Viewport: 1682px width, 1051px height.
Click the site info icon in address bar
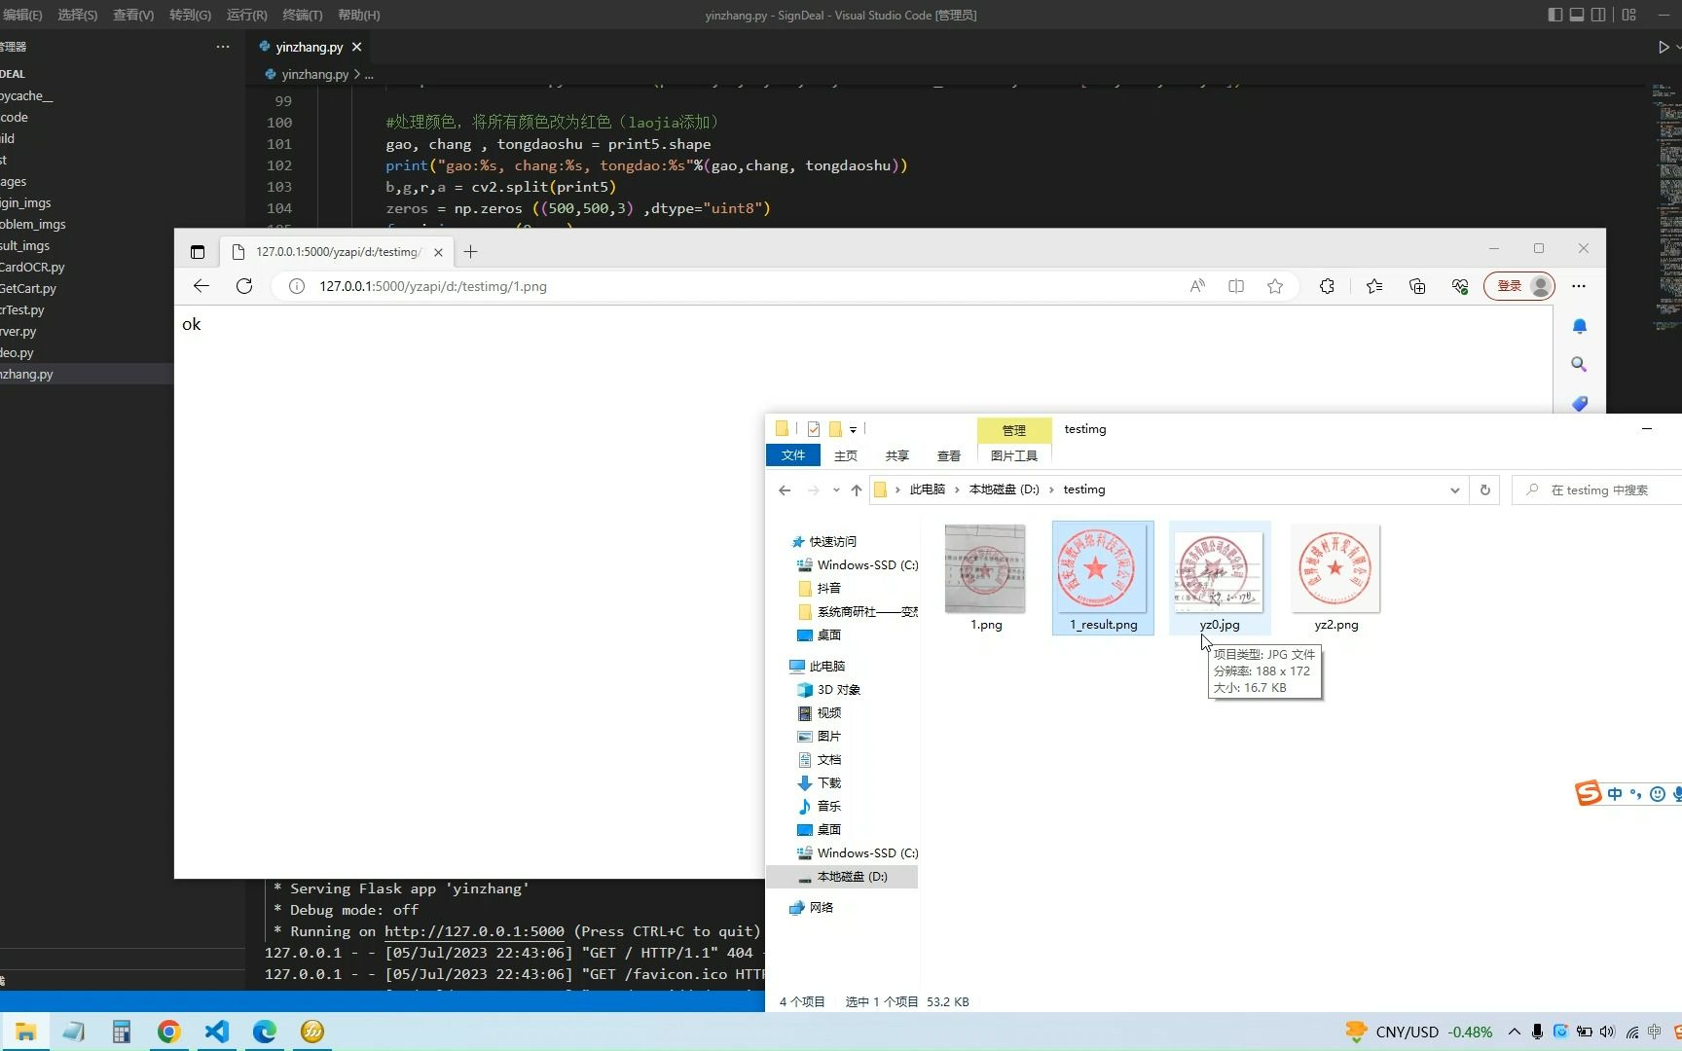297,286
